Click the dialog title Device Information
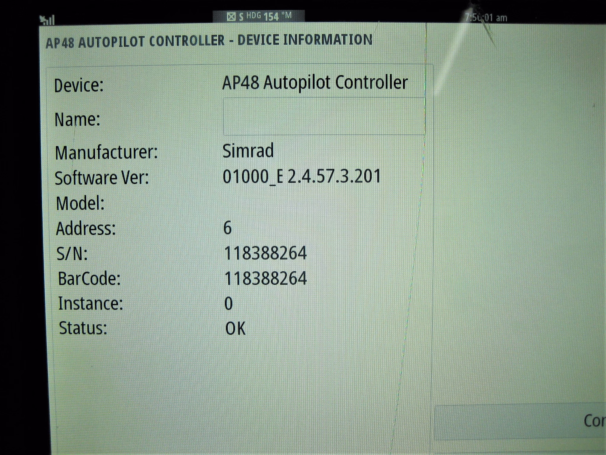Screen dimensions: 606x455 click(x=209, y=41)
